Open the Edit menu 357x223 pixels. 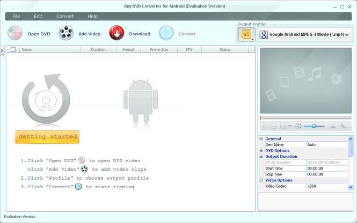(x=38, y=17)
